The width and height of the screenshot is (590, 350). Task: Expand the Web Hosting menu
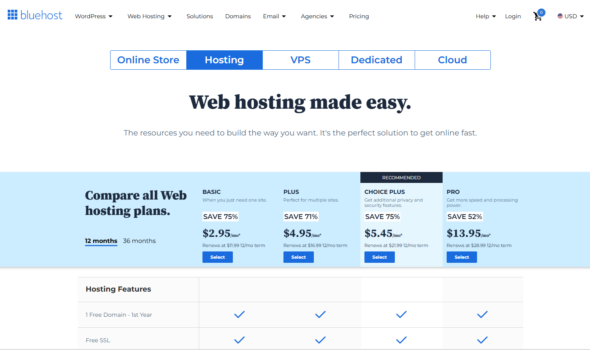149,16
